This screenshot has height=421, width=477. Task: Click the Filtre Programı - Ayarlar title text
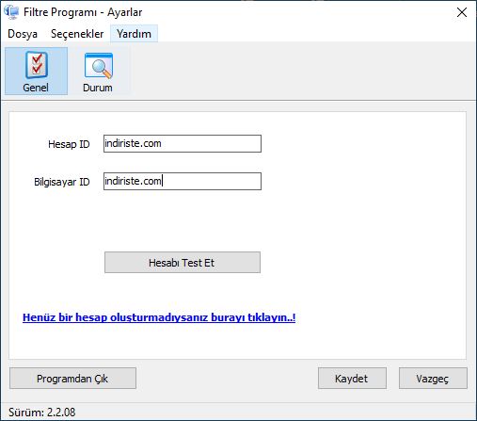click(83, 12)
